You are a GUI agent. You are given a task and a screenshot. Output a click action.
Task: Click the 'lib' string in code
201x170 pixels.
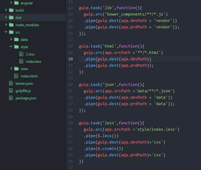[x=108, y=8]
